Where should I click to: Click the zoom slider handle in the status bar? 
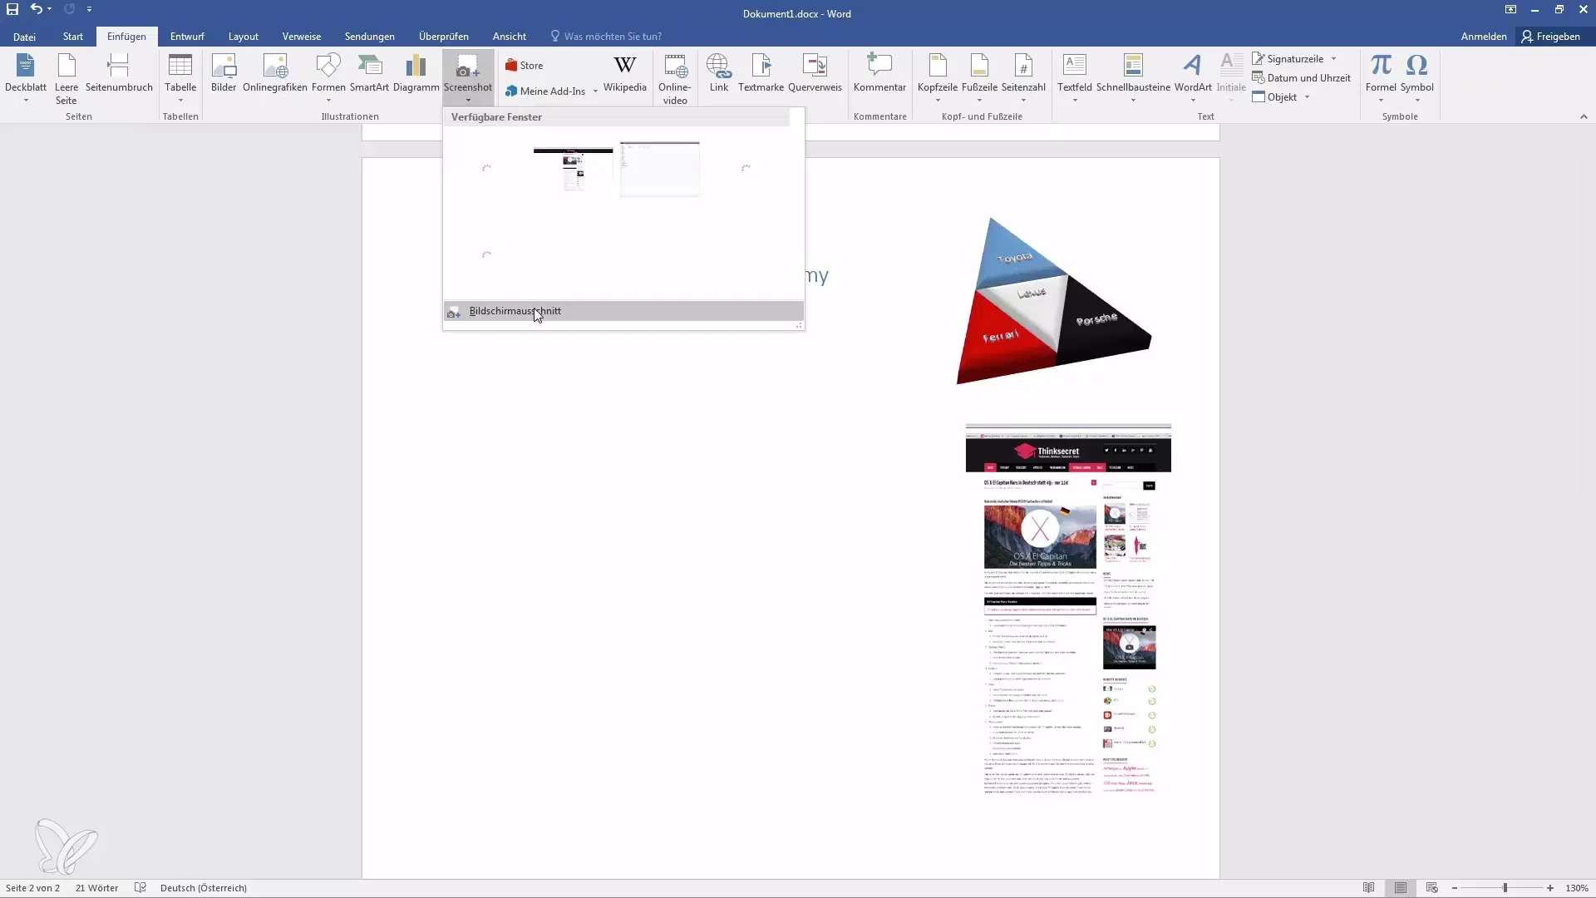(1505, 888)
